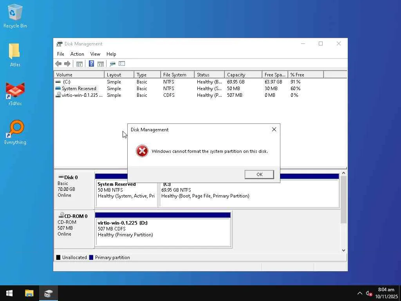Toggle Show/Hide Console Tree toolbar icon
The width and height of the screenshot is (401, 301).
click(79, 64)
